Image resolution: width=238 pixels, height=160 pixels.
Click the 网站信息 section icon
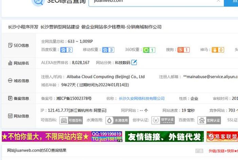pos(10,116)
